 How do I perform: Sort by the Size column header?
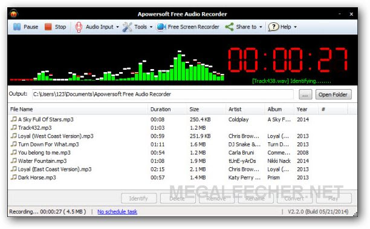click(206, 109)
